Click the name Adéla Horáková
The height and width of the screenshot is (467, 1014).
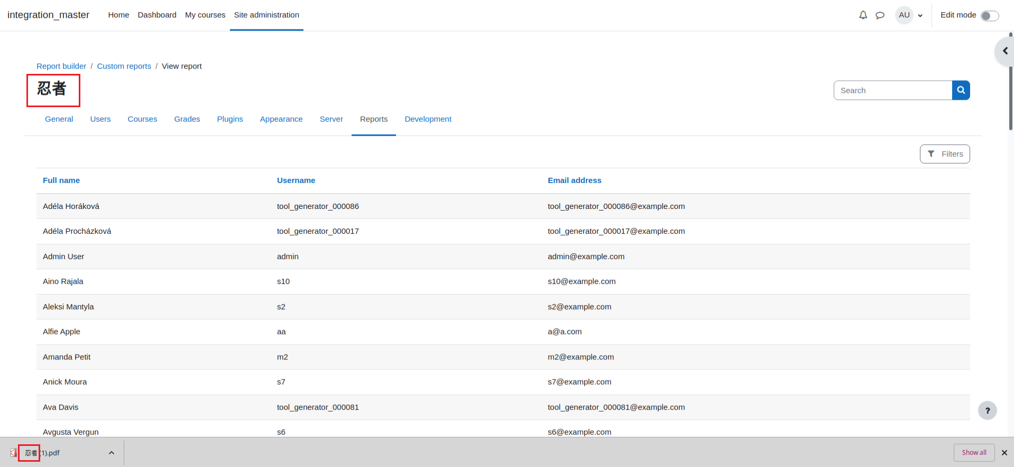(71, 206)
